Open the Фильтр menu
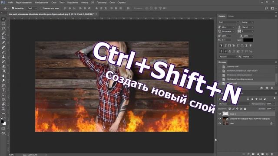 85,3
